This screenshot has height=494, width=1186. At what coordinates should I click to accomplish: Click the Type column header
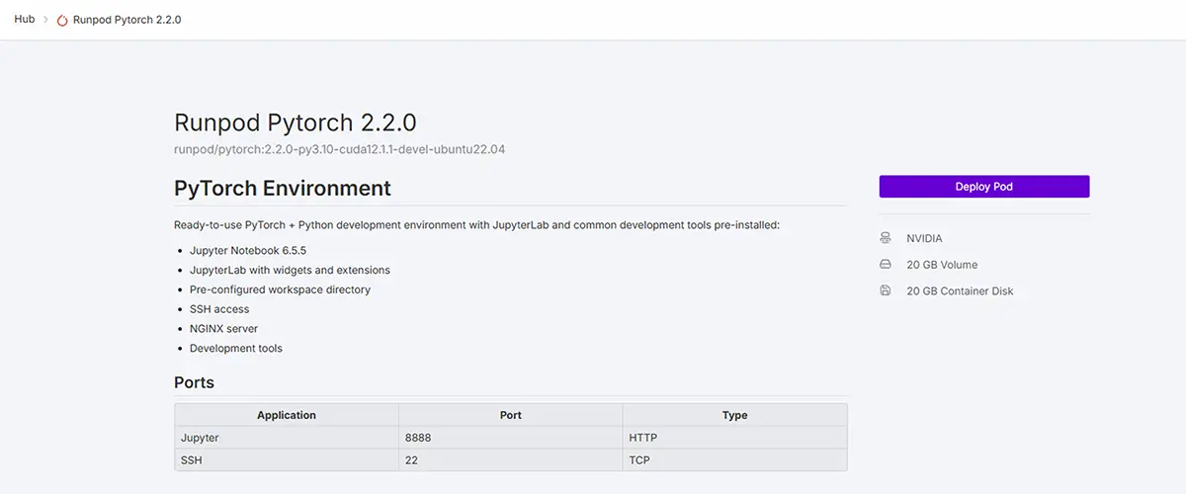point(734,415)
